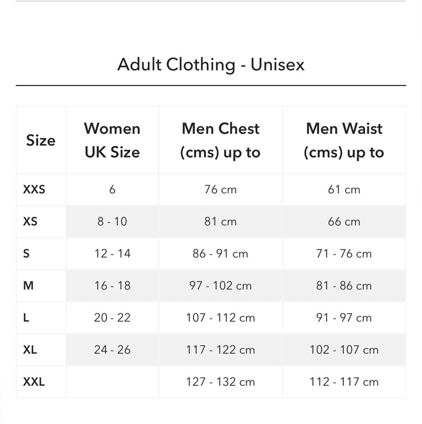Click the XL size row label
The height and width of the screenshot is (424, 422).
pyautogui.click(x=30, y=350)
